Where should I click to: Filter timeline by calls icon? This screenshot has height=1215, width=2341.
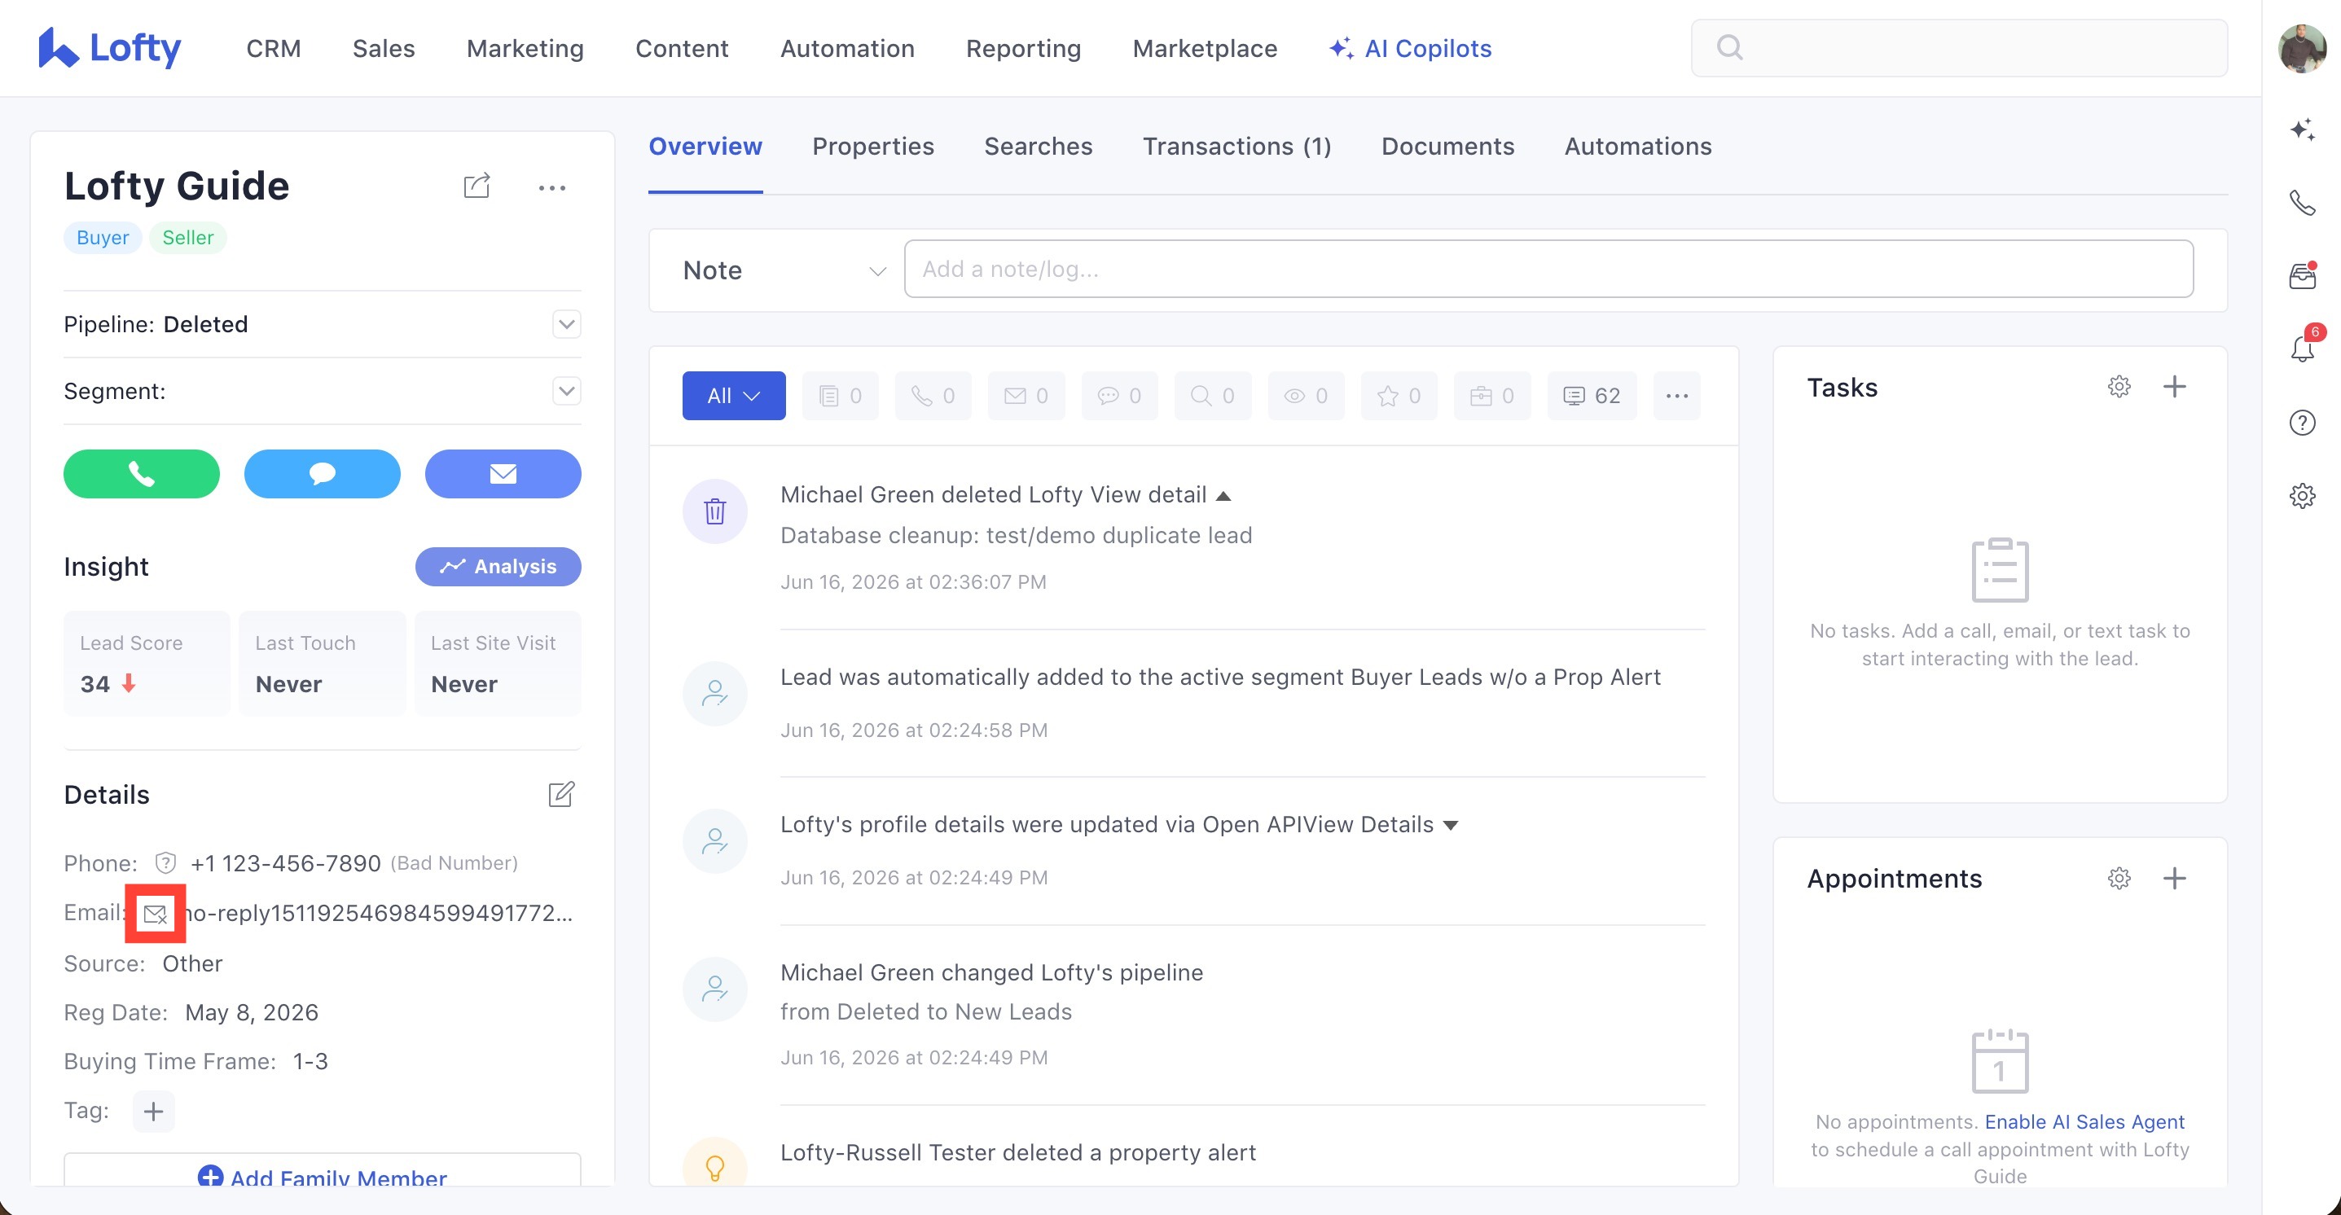(933, 395)
